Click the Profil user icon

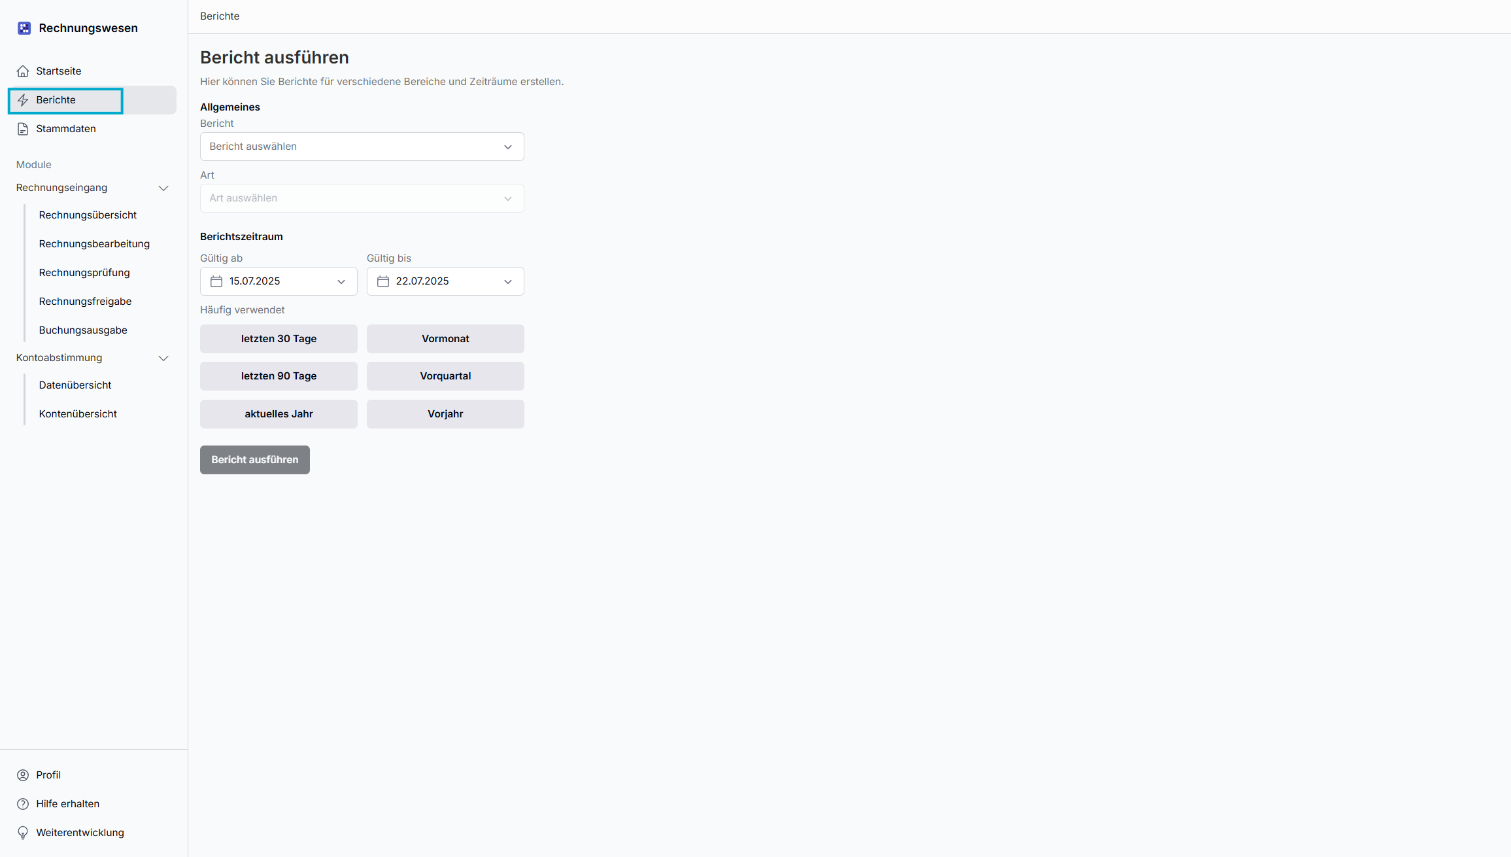[x=23, y=775]
